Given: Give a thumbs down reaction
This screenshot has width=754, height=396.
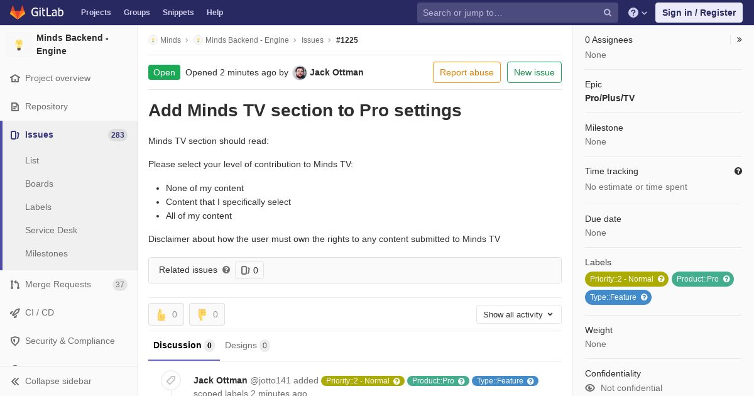Looking at the screenshot, I should [x=207, y=314].
